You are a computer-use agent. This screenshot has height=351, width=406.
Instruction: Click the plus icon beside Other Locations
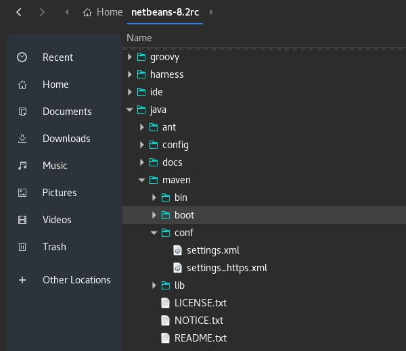22,280
